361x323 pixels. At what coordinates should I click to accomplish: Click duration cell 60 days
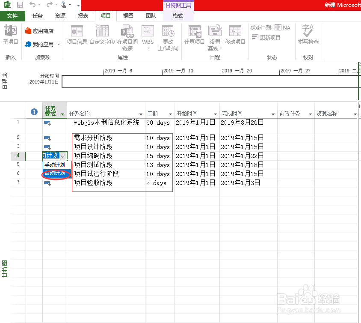158,123
